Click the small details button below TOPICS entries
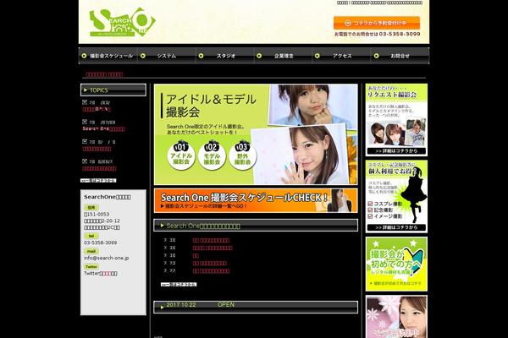Viewport: 508px width, 338px height. pyautogui.click(x=98, y=181)
